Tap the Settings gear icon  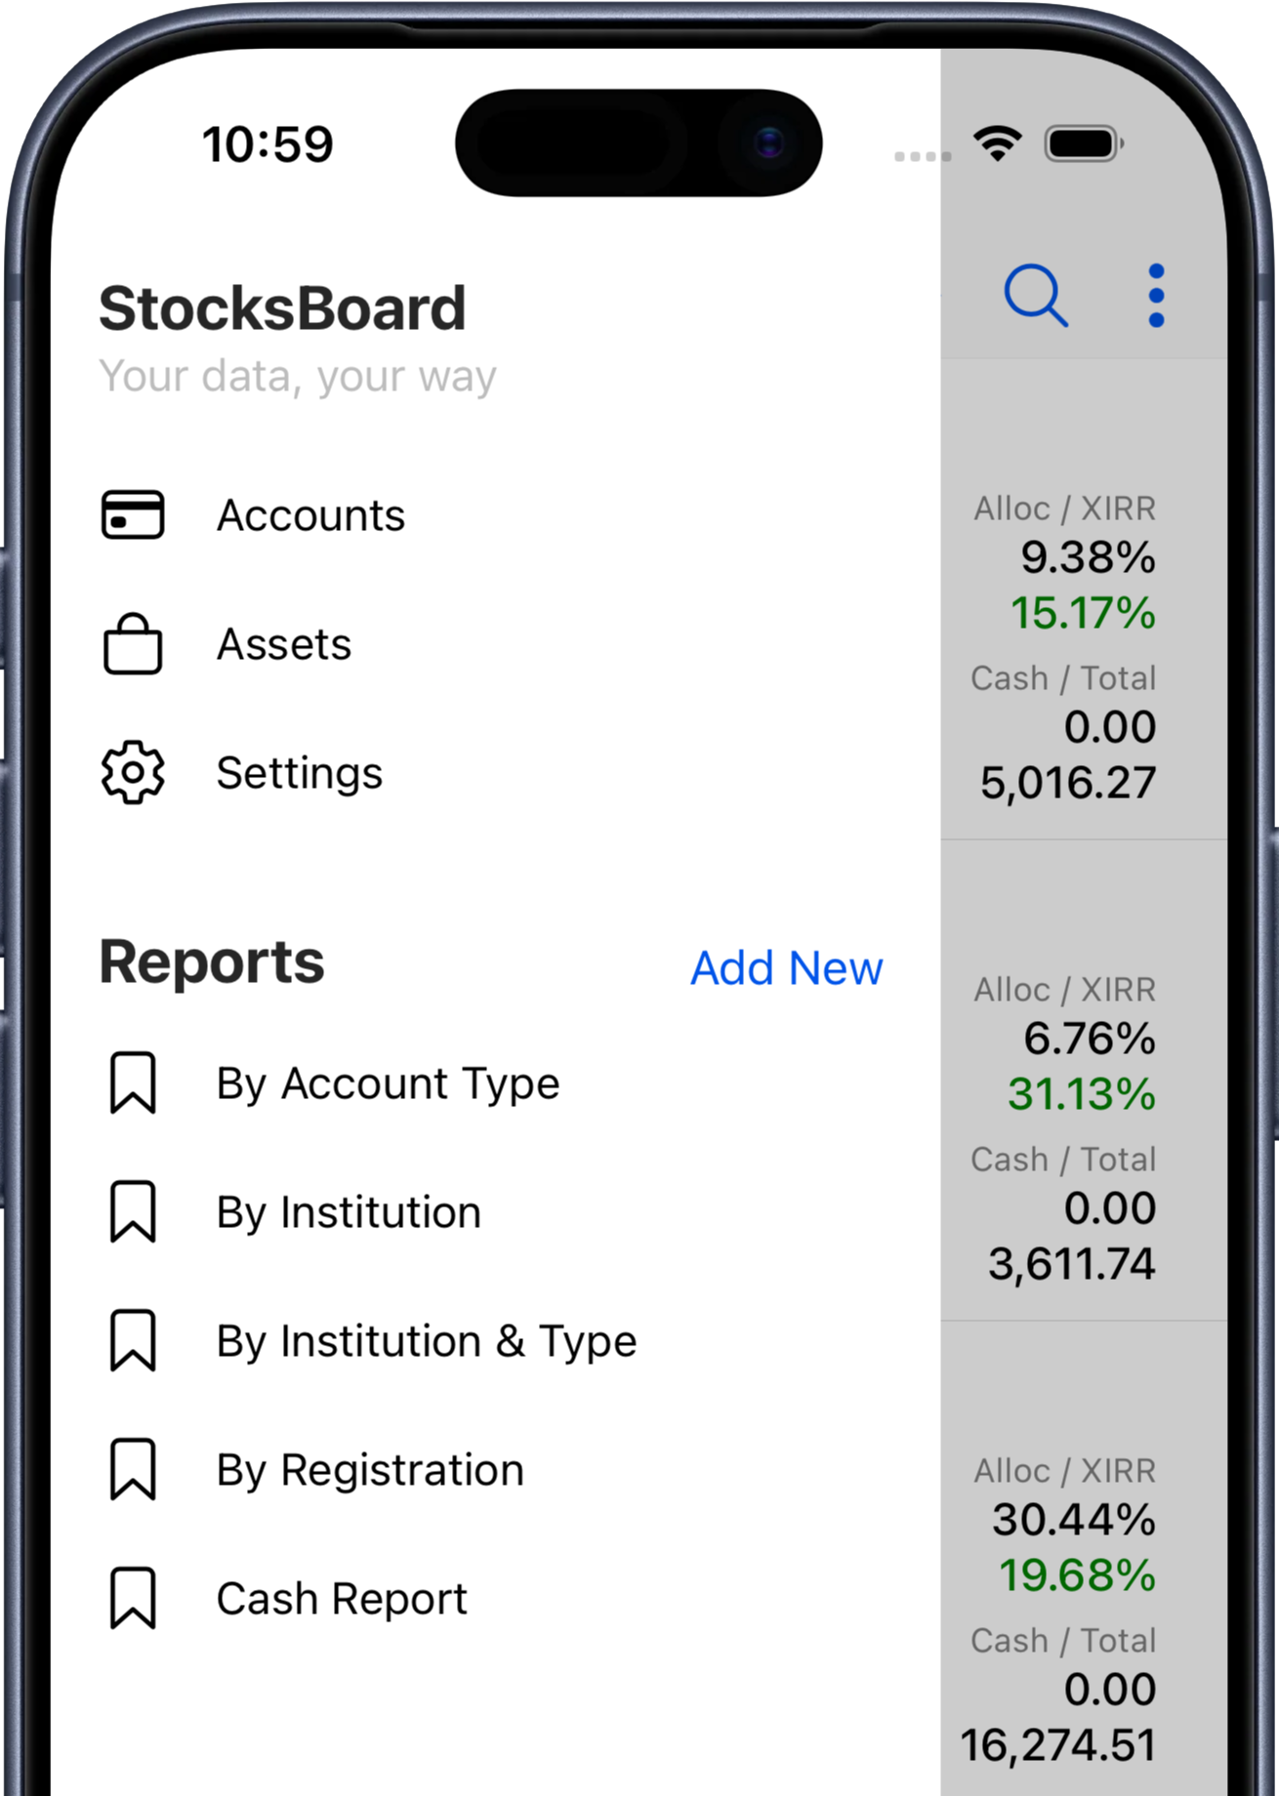click(x=133, y=773)
